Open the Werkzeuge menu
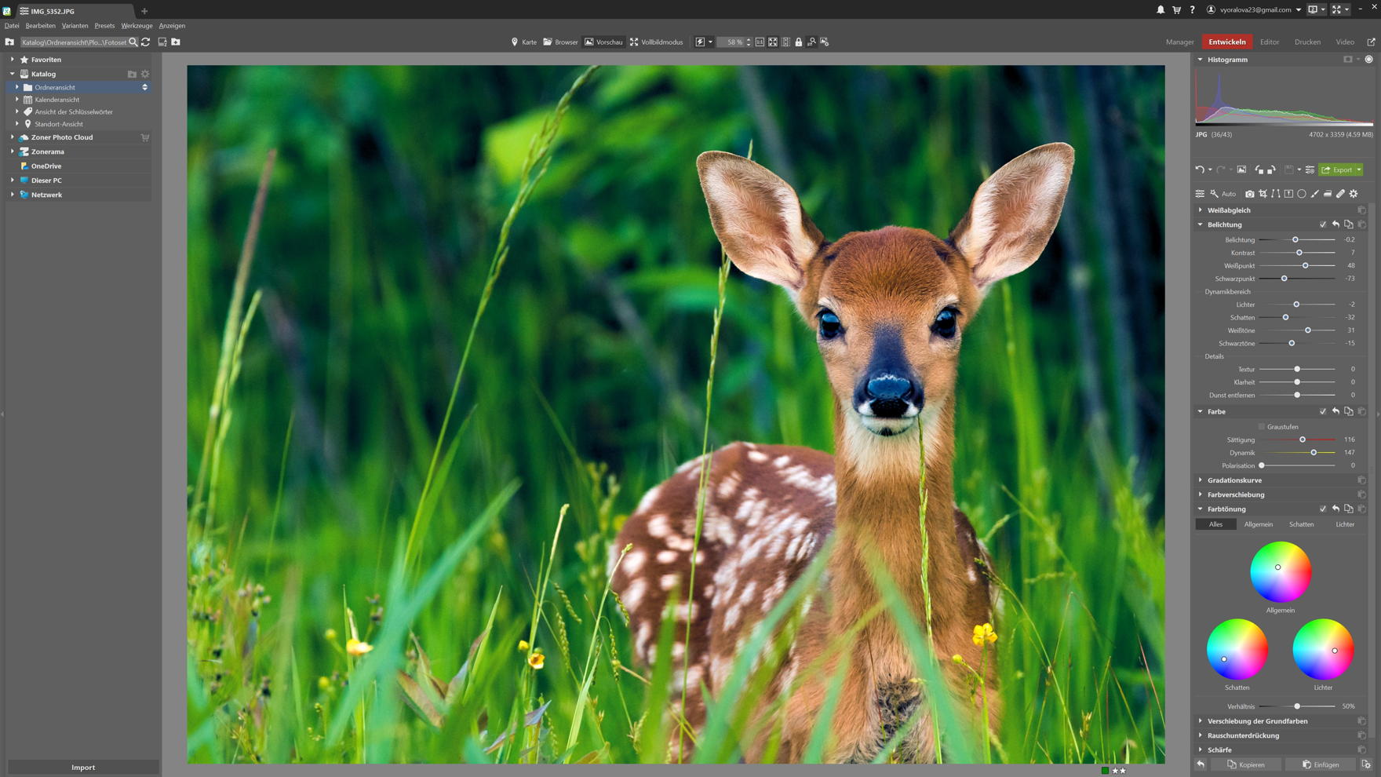 pyautogui.click(x=137, y=26)
